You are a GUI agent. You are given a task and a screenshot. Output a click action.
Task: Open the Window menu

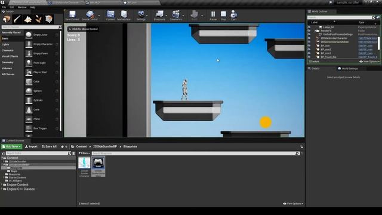point(22,7)
